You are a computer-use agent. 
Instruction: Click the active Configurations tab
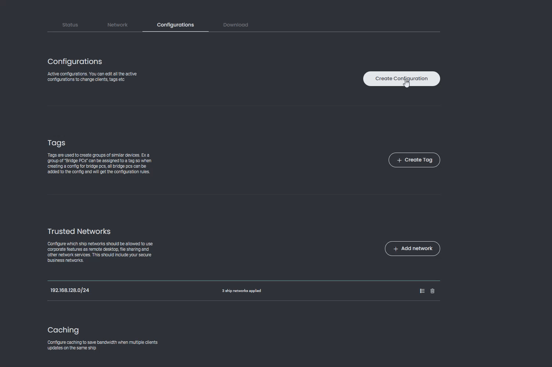(x=175, y=25)
